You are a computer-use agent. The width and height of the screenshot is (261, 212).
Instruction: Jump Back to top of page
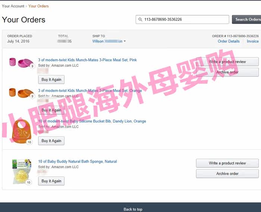tap(133, 209)
